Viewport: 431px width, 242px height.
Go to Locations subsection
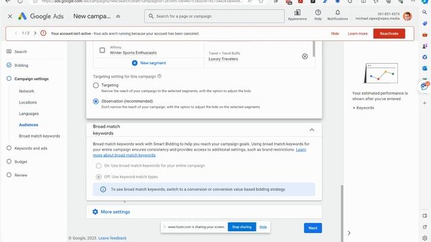point(28,102)
